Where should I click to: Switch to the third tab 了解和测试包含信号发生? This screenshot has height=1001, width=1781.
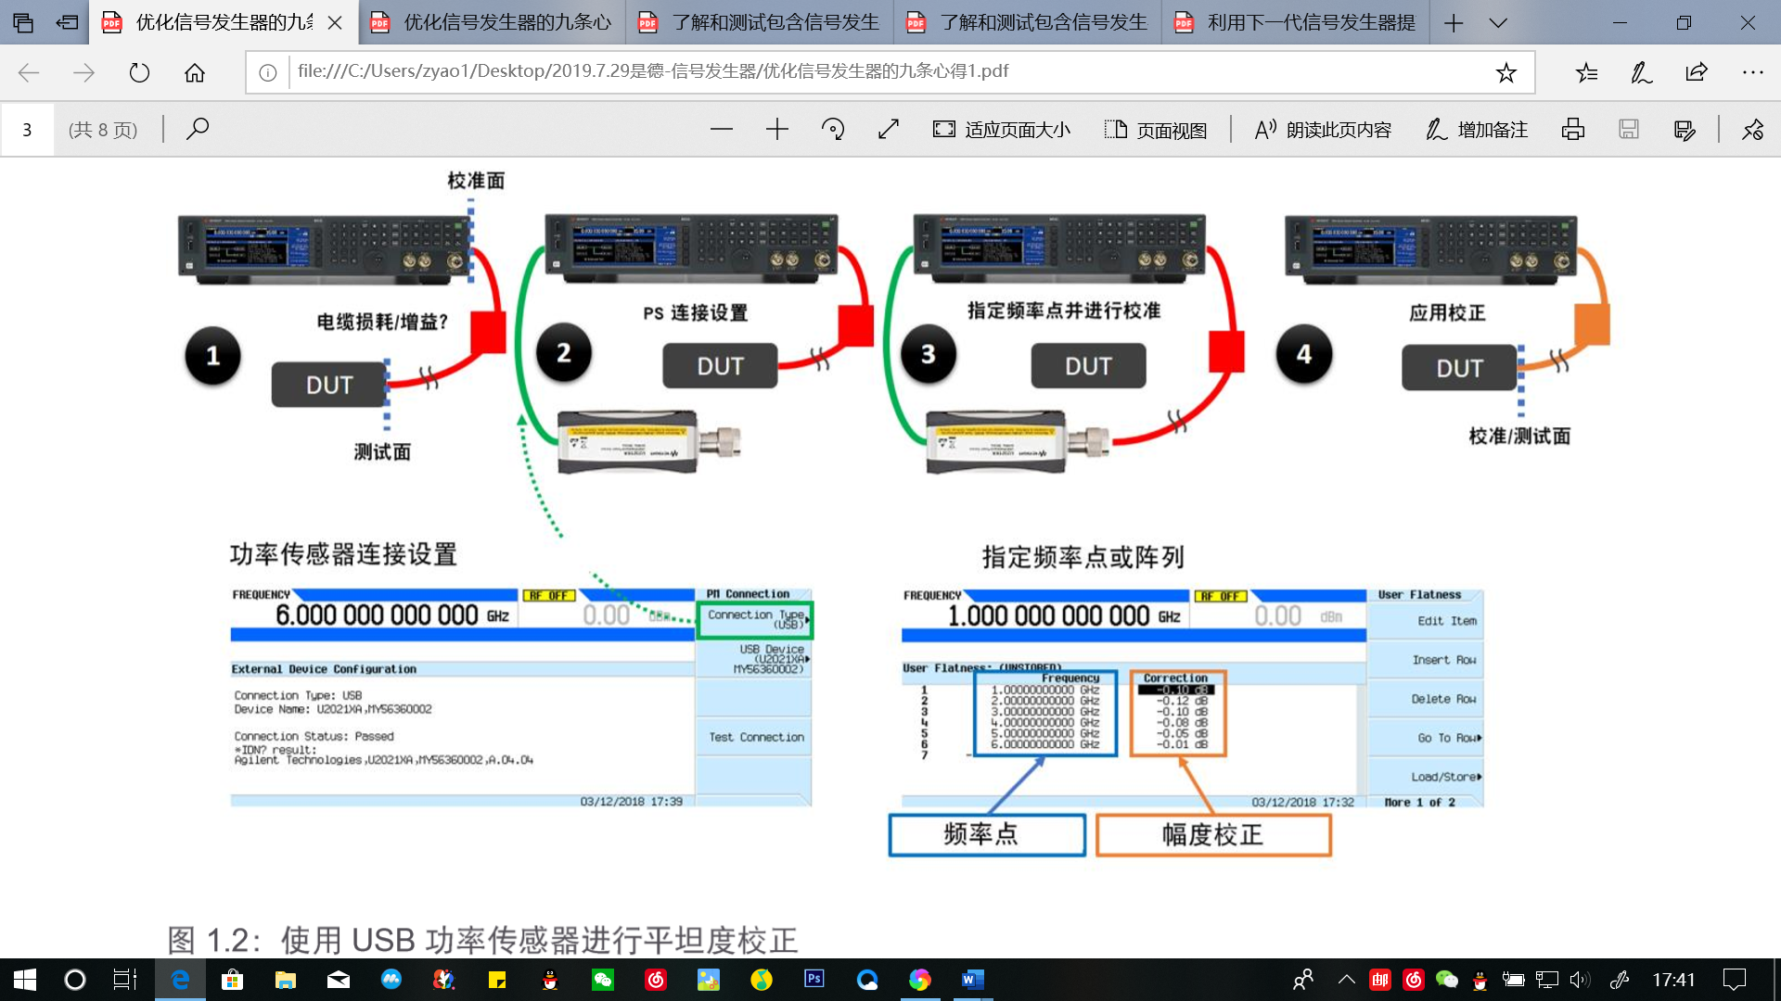pyautogui.click(x=760, y=22)
